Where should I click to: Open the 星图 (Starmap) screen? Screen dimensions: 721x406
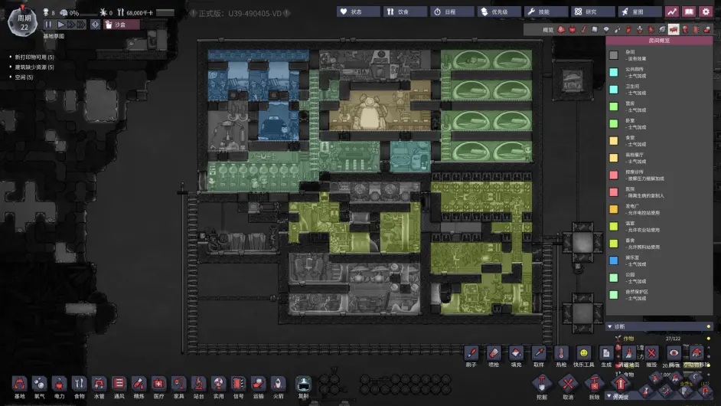[x=640, y=11]
